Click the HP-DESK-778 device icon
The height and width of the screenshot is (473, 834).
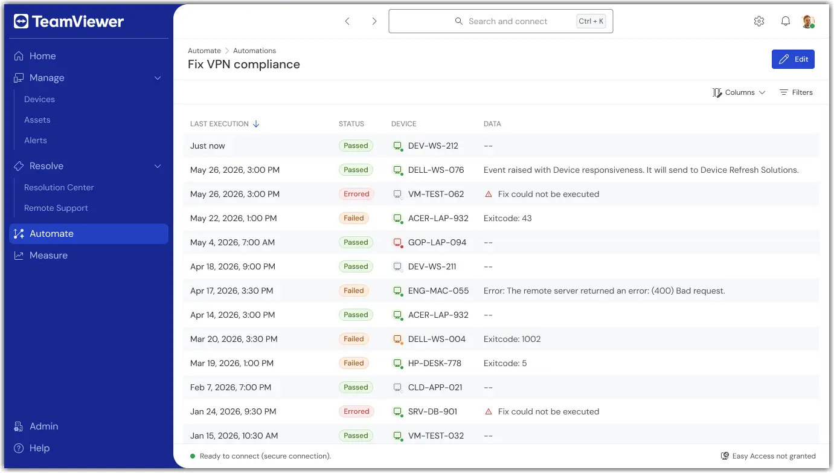(398, 363)
